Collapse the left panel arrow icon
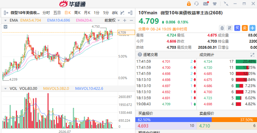This screenshot has width=257, height=133. click(6, 13)
